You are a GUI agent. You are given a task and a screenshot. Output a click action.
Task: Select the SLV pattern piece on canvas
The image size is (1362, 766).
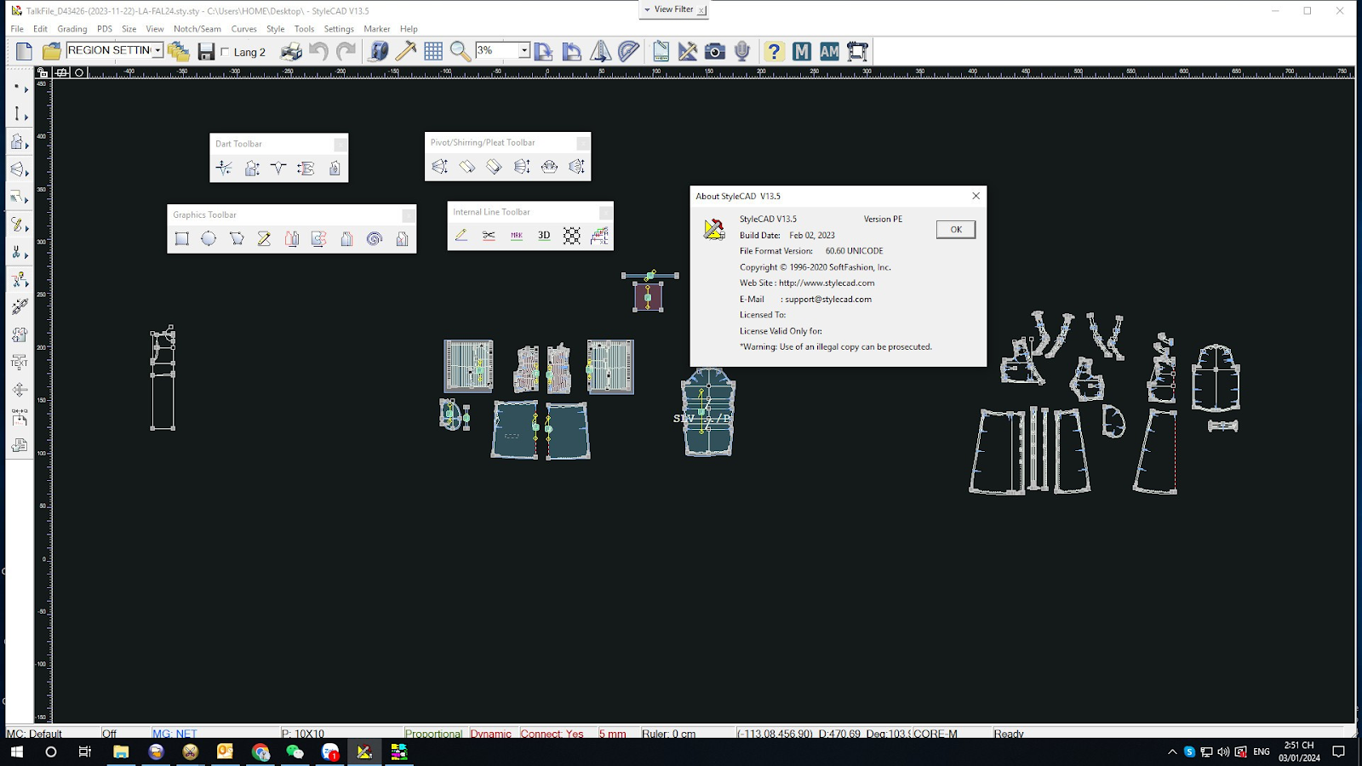(708, 413)
